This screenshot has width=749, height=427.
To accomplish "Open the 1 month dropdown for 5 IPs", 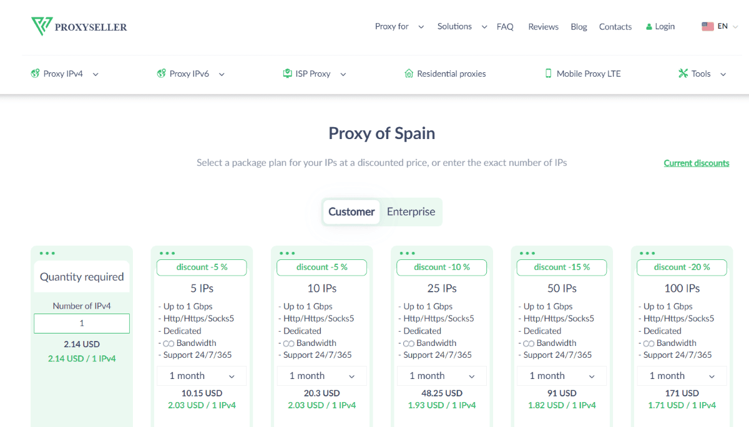I will tap(202, 376).
